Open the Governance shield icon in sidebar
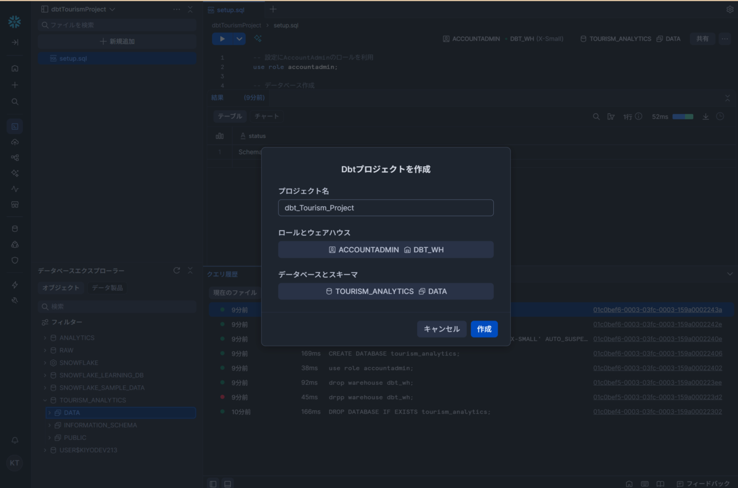 pyautogui.click(x=15, y=260)
